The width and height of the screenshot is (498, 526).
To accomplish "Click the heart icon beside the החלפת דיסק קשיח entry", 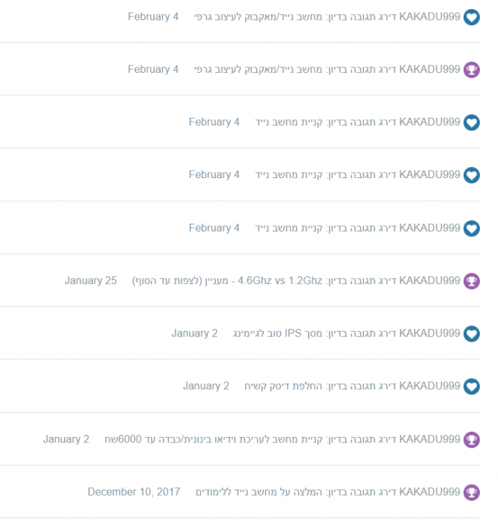I will pyautogui.click(x=472, y=386).
